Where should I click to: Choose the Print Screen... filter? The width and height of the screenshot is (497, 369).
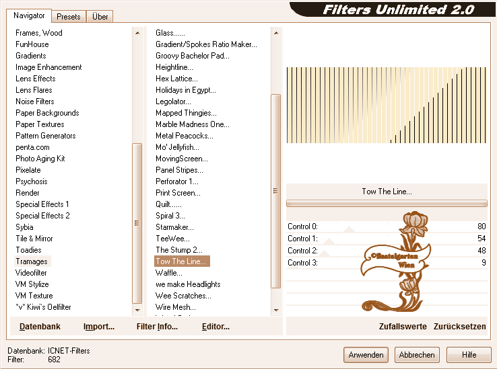178,193
